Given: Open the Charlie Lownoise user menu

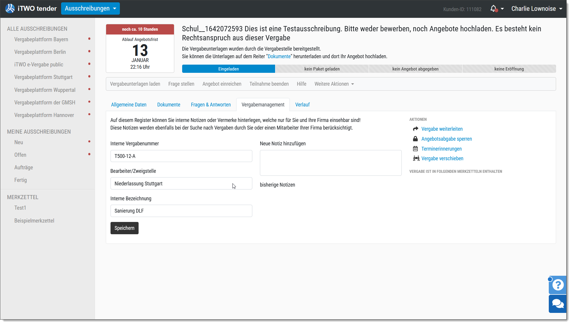Looking at the screenshot, I should tap(537, 9).
